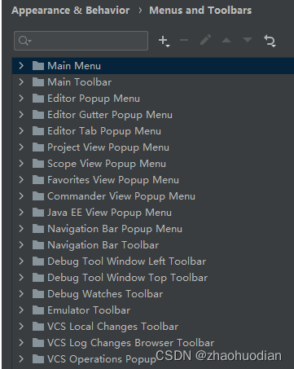Viewport: 294px width, 369px height.
Task: Expand the Project View Popup Menu node
Action: pyautogui.click(x=21, y=147)
